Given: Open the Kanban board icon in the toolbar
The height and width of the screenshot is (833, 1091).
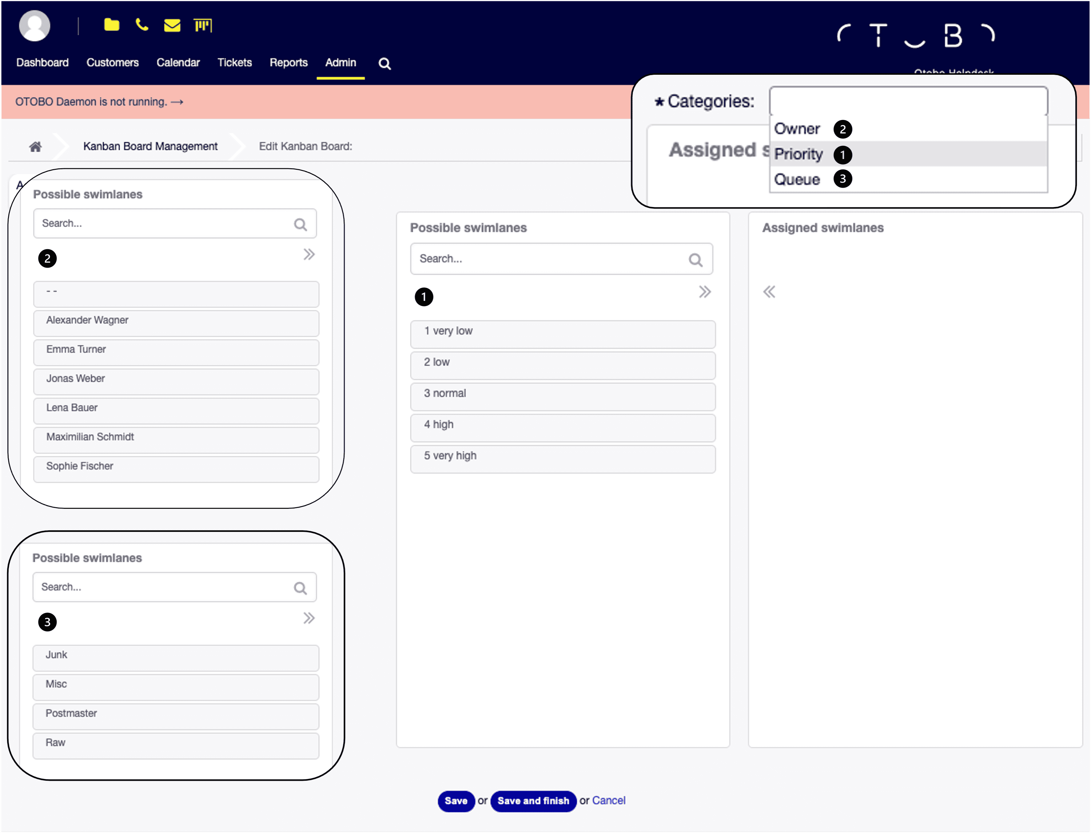Looking at the screenshot, I should point(203,25).
